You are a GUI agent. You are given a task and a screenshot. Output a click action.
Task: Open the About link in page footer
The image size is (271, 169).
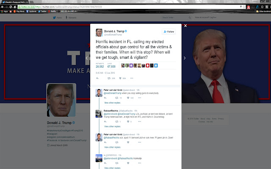point(202,119)
